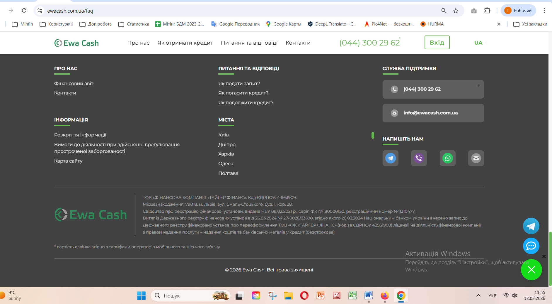Open the Усі закладки bookmarks folder
552x304 pixels.
[530, 24]
